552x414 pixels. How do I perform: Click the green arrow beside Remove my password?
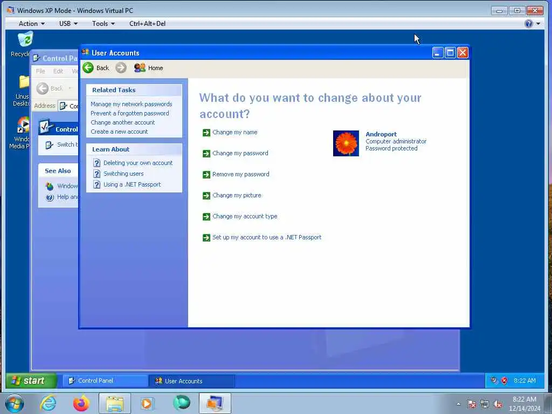tap(206, 175)
